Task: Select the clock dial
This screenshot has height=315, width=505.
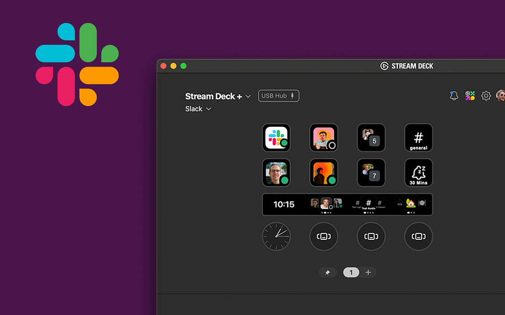Action: point(276,236)
